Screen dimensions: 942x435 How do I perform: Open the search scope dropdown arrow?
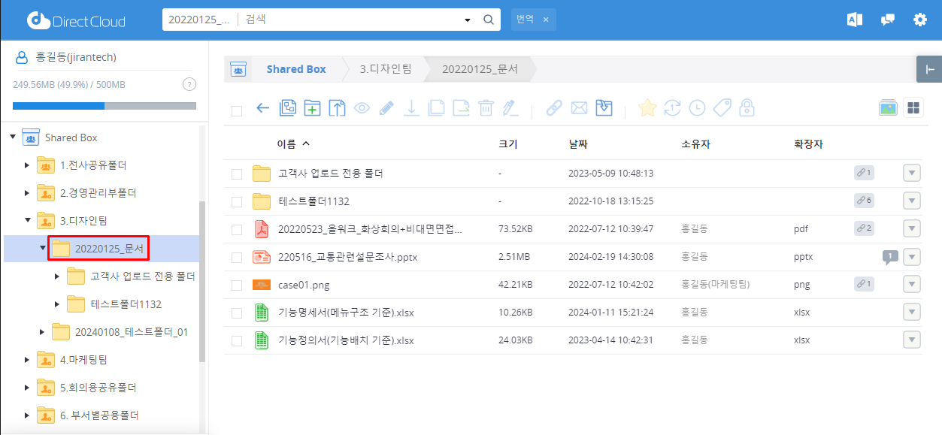[x=468, y=20]
